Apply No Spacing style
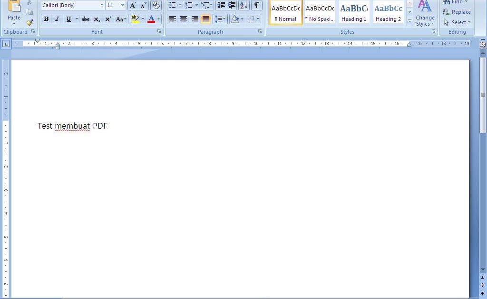Image resolution: width=487 pixels, height=299 pixels. 320,12
